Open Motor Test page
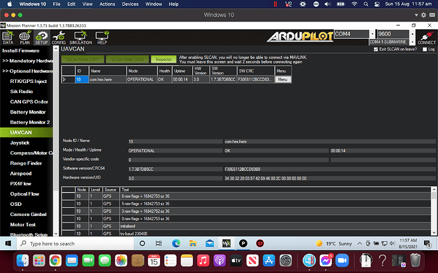438x273 pixels. [x=23, y=224]
